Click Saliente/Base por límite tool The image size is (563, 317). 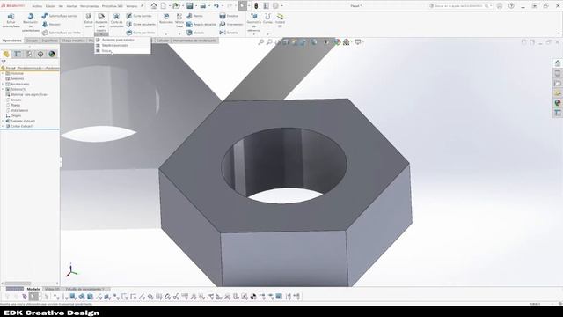(x=62, y=33)
